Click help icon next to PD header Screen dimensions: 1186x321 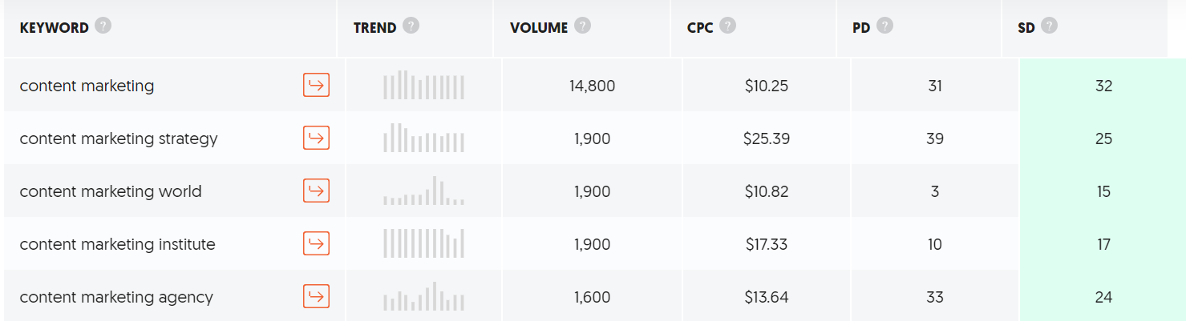(884, 26)
